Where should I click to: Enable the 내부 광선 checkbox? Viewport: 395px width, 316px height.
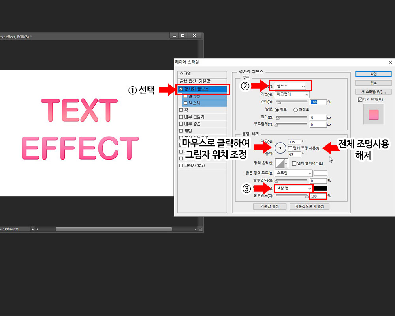pos(181,124)
